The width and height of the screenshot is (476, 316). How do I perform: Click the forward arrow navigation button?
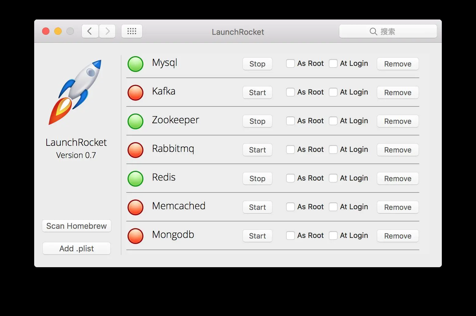click(107, 31)
